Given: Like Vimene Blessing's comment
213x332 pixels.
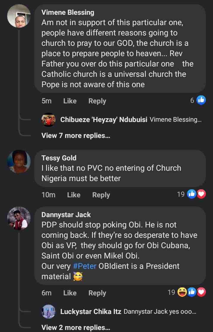Looking at the screenshot, I should (x=70, y=101).
